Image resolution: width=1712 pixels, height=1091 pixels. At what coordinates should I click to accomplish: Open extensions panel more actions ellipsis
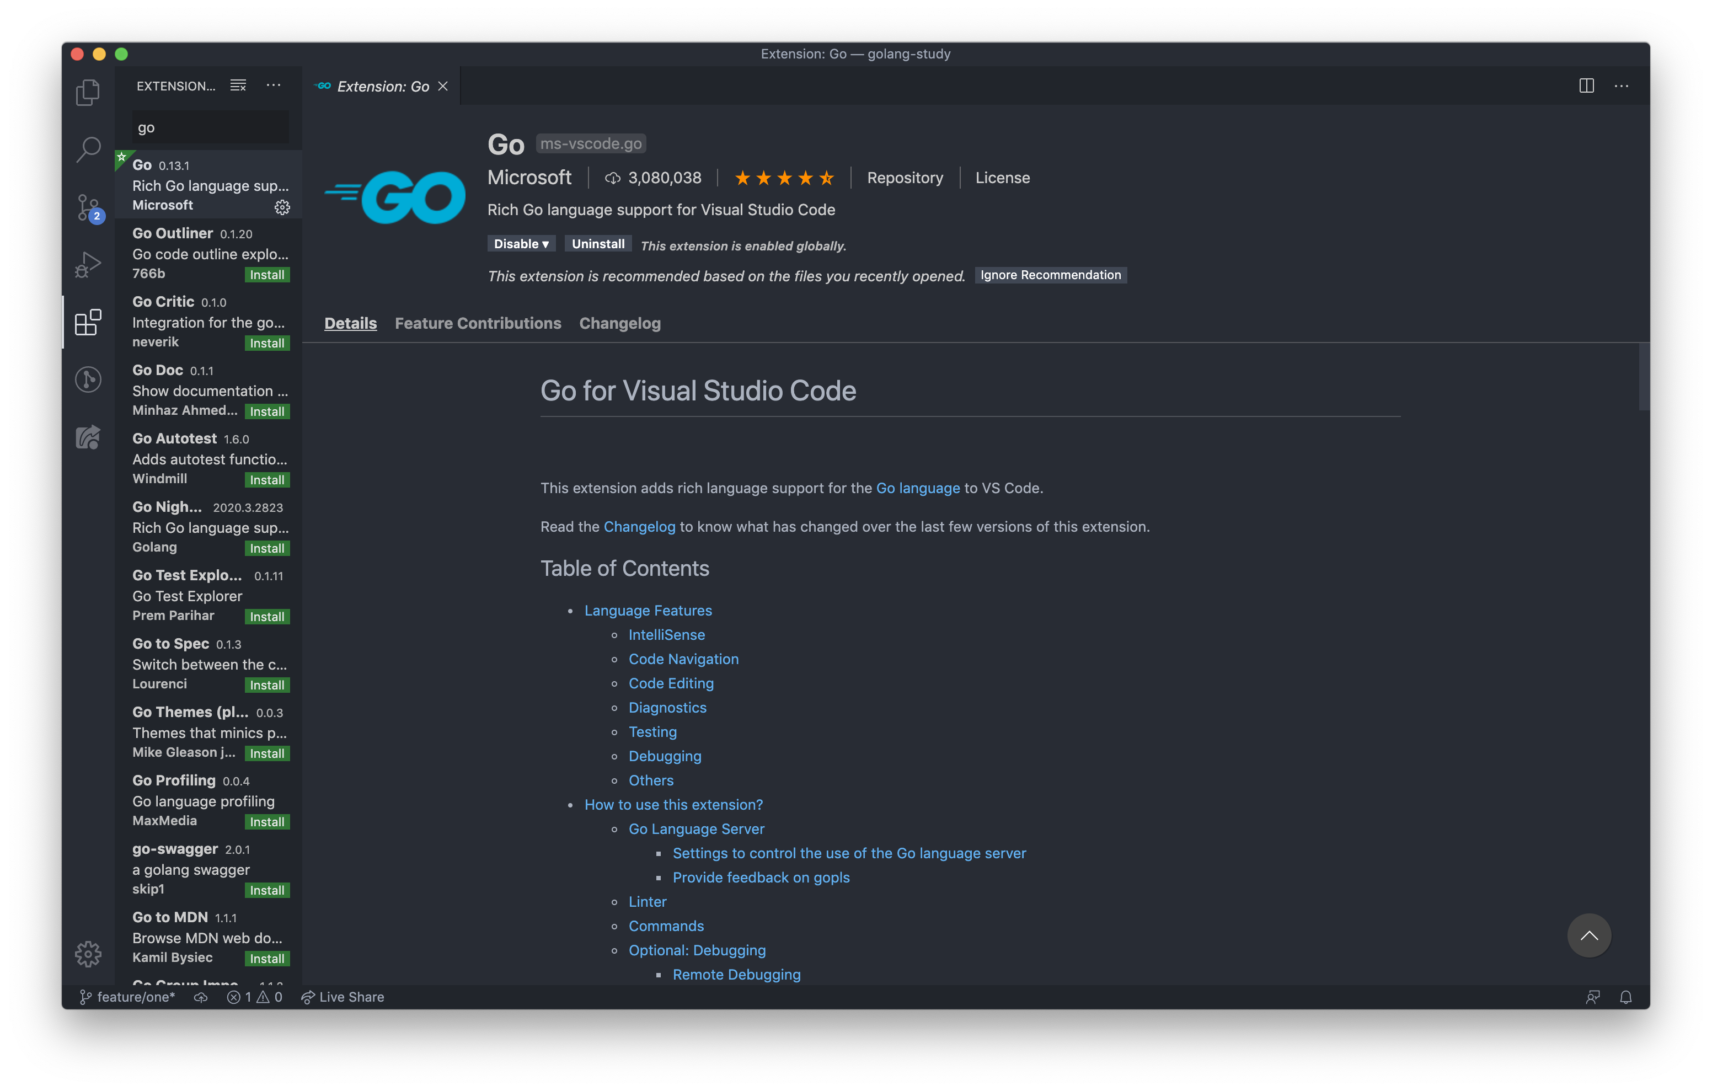pyautogui.click(x=274, y=85)
